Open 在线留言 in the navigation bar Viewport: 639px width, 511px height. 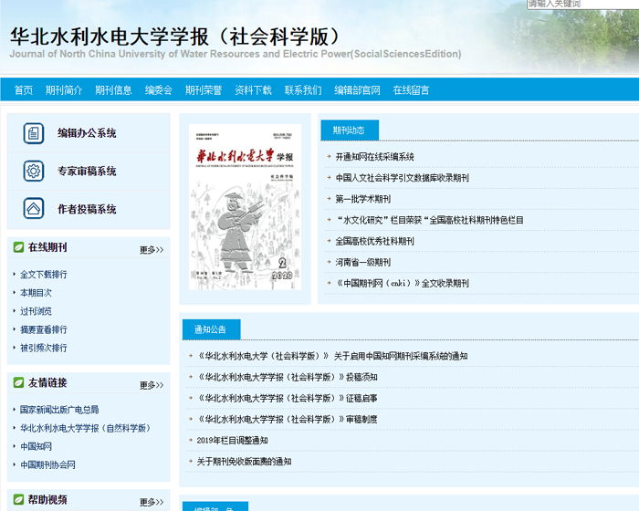pos(411,90)
